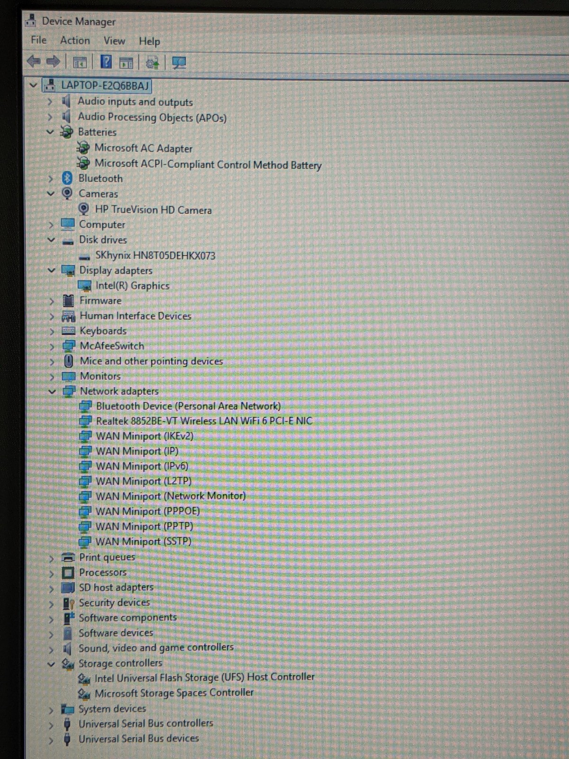Viewport: 569px width, 759px height.
Task: Click the Back arrow toolbar icon
Action: (x=33, y=62)
